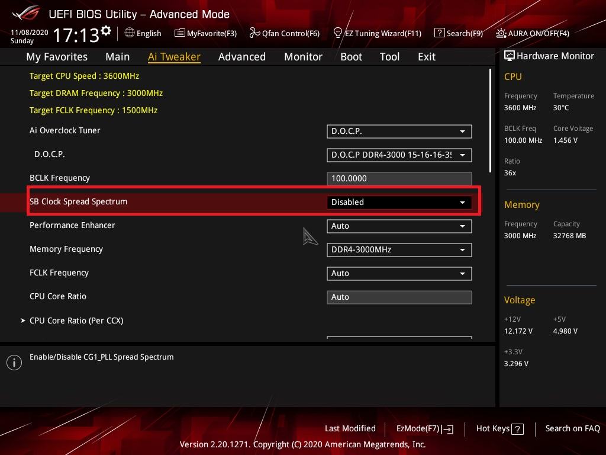Image resolution: width=606 pixels, height=455 pixels.
Task: Switch to the My Favorites tab
Action: pyautogui.click(x=57, y=57)
